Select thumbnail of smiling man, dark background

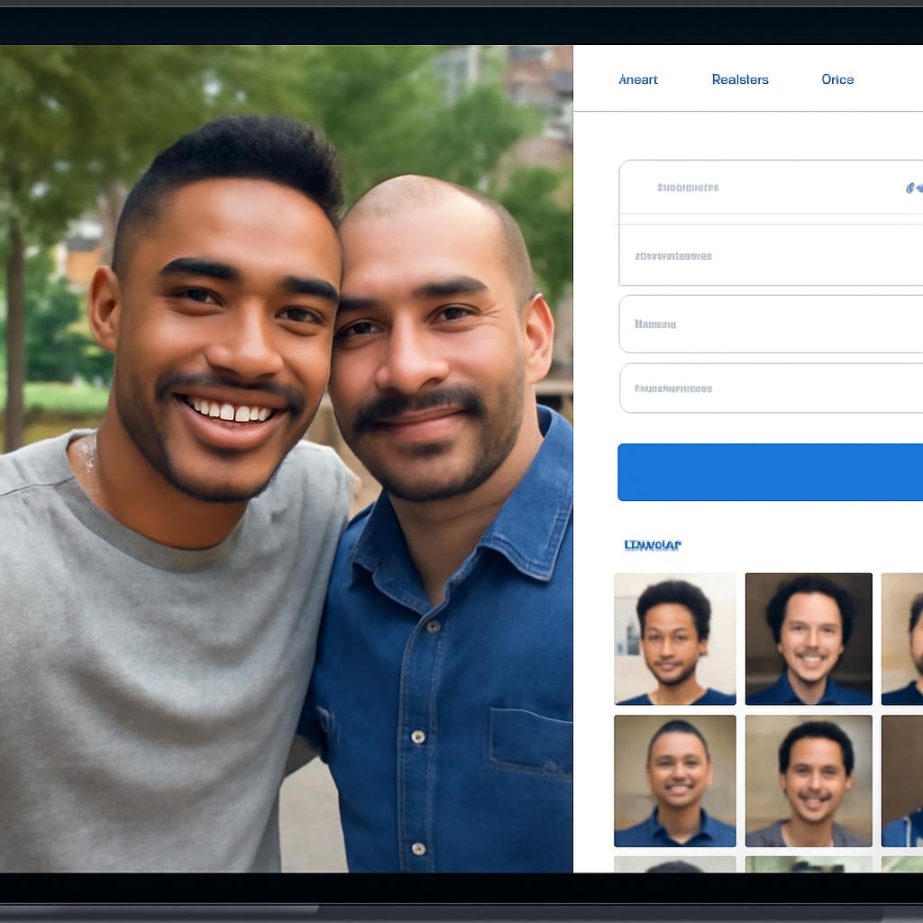tap(809, 639)
